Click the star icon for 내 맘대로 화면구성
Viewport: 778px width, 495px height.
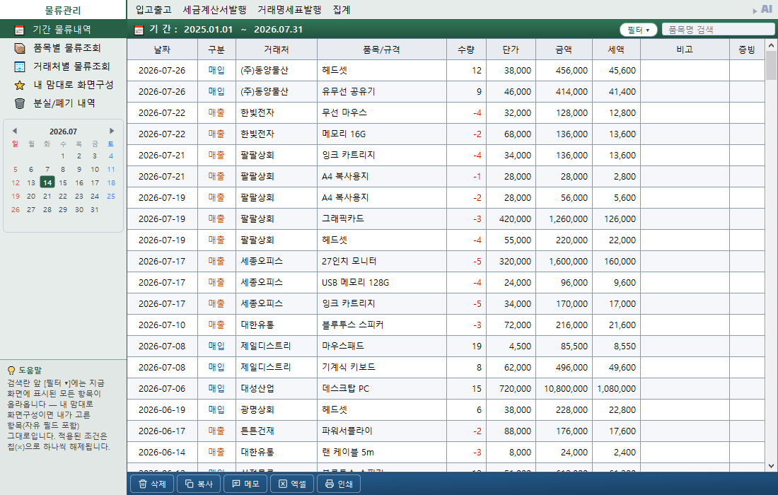(x=19, y=85)
